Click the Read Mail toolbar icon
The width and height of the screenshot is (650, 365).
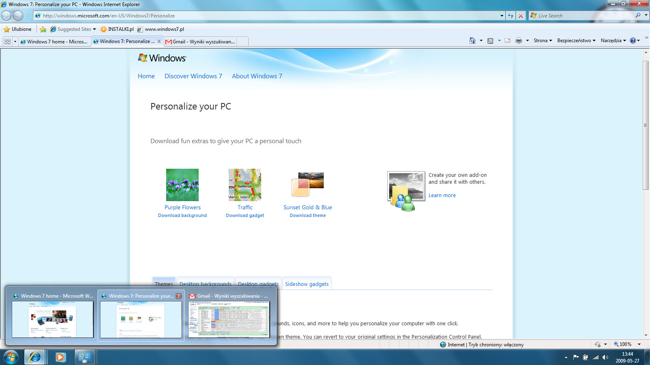pyautogui.click(x=507, y=41)
